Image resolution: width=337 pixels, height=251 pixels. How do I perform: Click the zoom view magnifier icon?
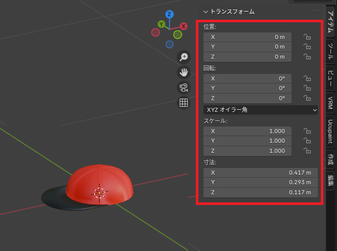pos(184,57)
